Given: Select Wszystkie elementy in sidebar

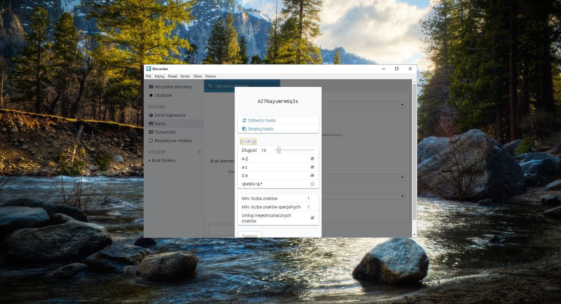Looking at the screenshot, I should (x=173, y=87).
